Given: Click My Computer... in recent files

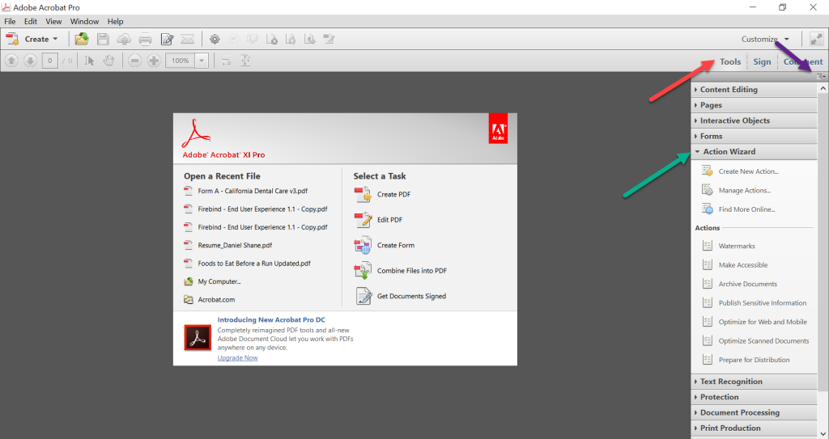Looking at the screenshot, I should click(219, 281).
